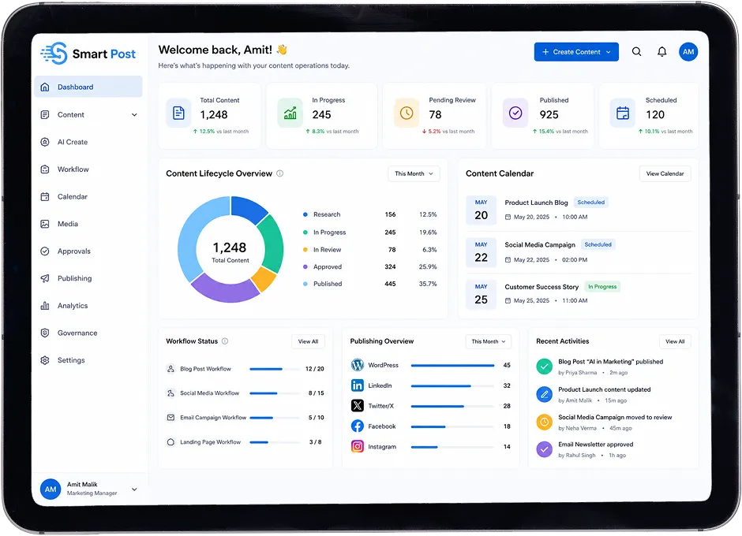Click the Facebook platform icon

click(x=358, y=426)
